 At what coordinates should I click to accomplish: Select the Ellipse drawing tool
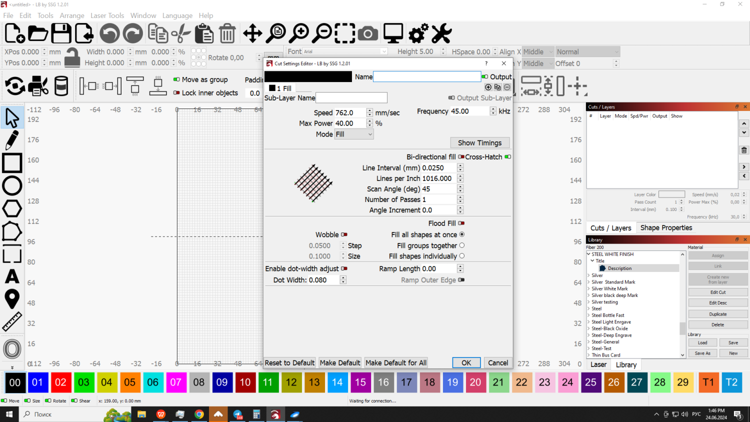coord(12,185)
